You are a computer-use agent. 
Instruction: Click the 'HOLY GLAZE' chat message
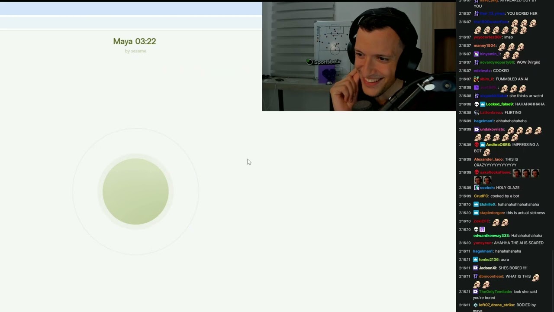[508, 188]
